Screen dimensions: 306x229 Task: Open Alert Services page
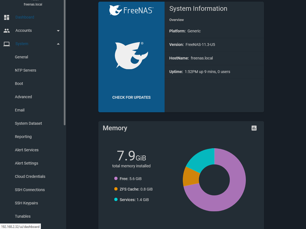(x=27, y=150)
